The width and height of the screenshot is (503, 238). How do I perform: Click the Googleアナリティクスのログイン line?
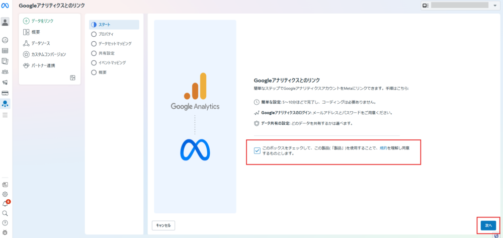[323, 113]
